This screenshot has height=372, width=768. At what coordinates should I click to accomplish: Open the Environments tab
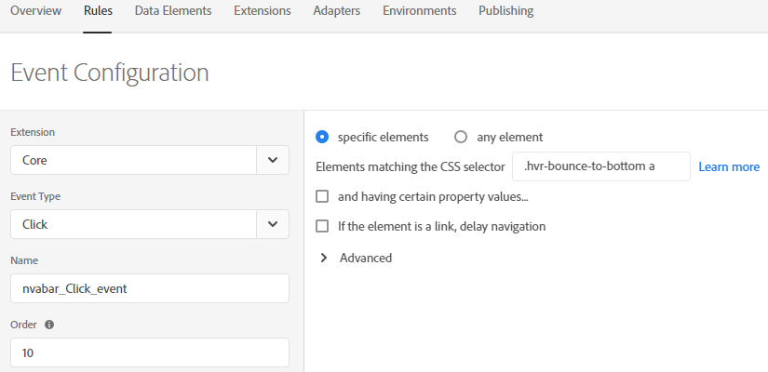click(419, 11)
